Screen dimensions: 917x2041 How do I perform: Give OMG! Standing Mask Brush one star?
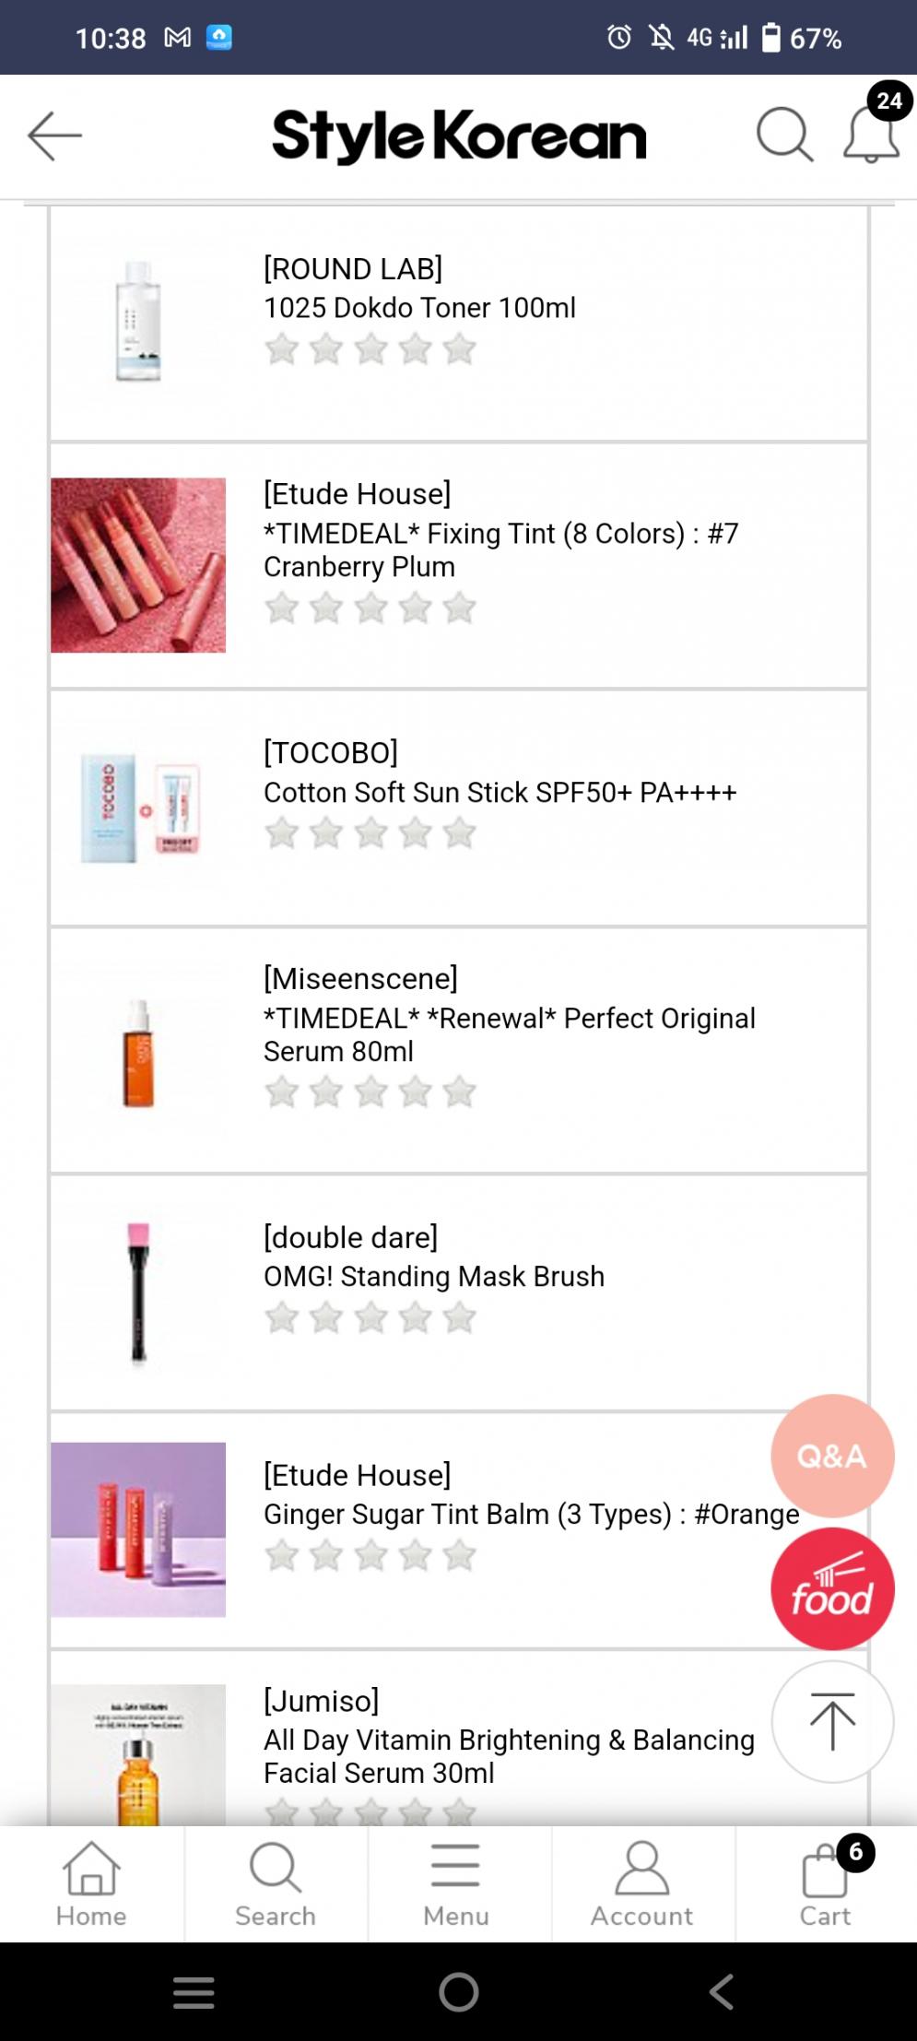click(282, 1318)
